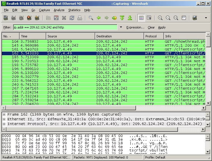Toggle auto scroll in live capture
Screen dimensions: 212x161
tap(149, 18)
